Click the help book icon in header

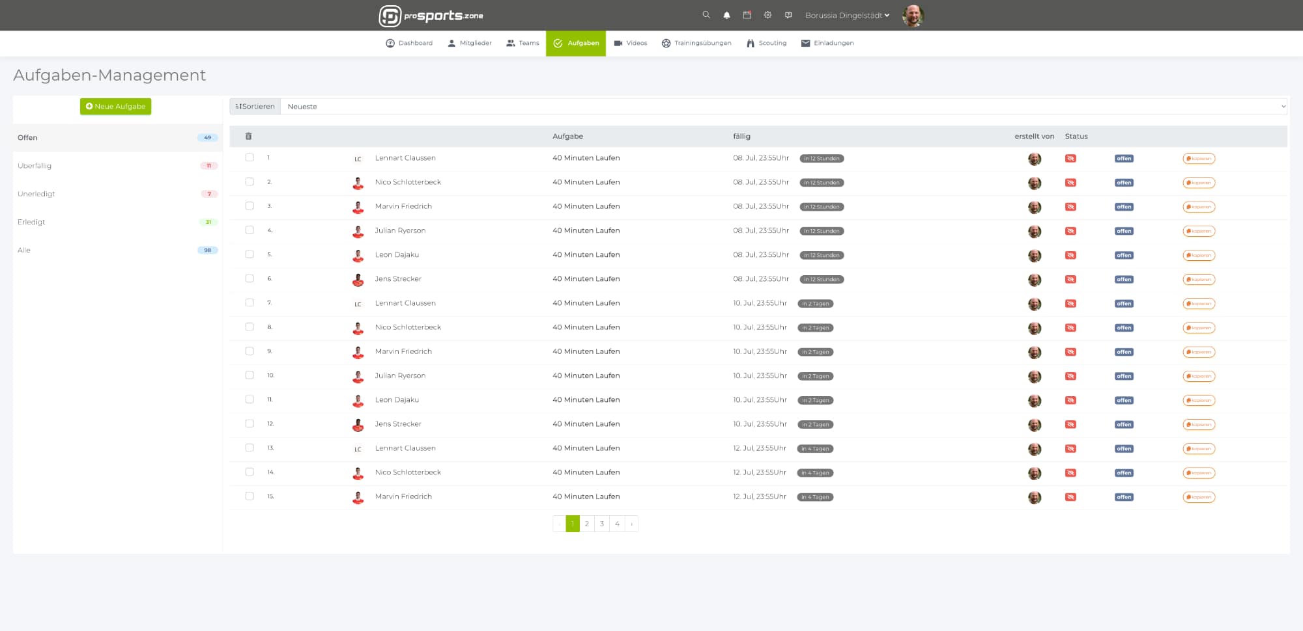point(788,15)
